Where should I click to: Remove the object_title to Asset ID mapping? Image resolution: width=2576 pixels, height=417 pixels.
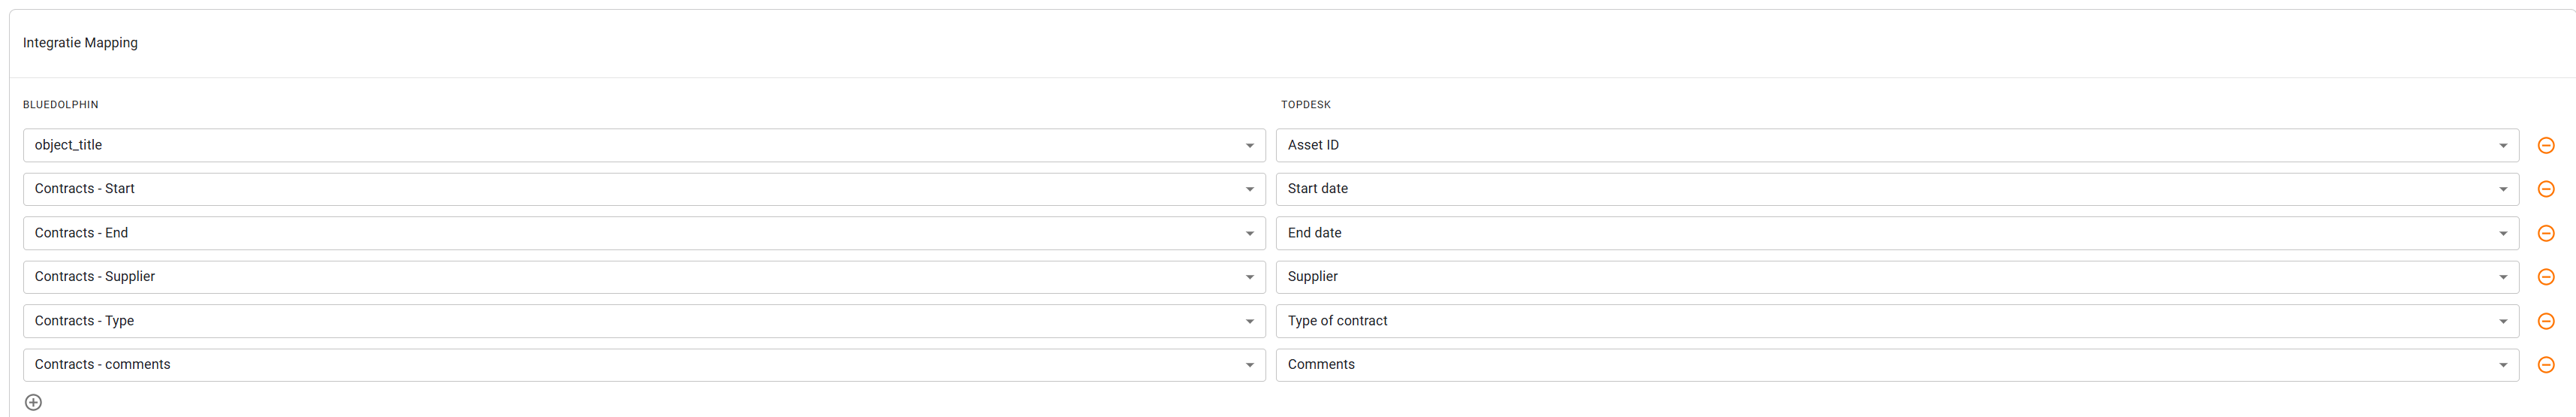click(2546, 146)
